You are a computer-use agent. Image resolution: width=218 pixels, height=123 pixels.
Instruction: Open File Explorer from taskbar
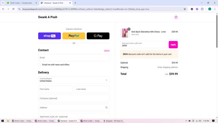click(8, 121)
